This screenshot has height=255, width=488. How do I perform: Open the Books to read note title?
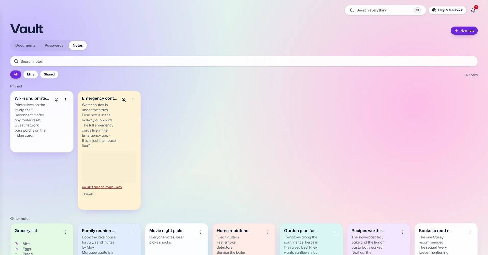pyautogui.click(x=435, y=231)
